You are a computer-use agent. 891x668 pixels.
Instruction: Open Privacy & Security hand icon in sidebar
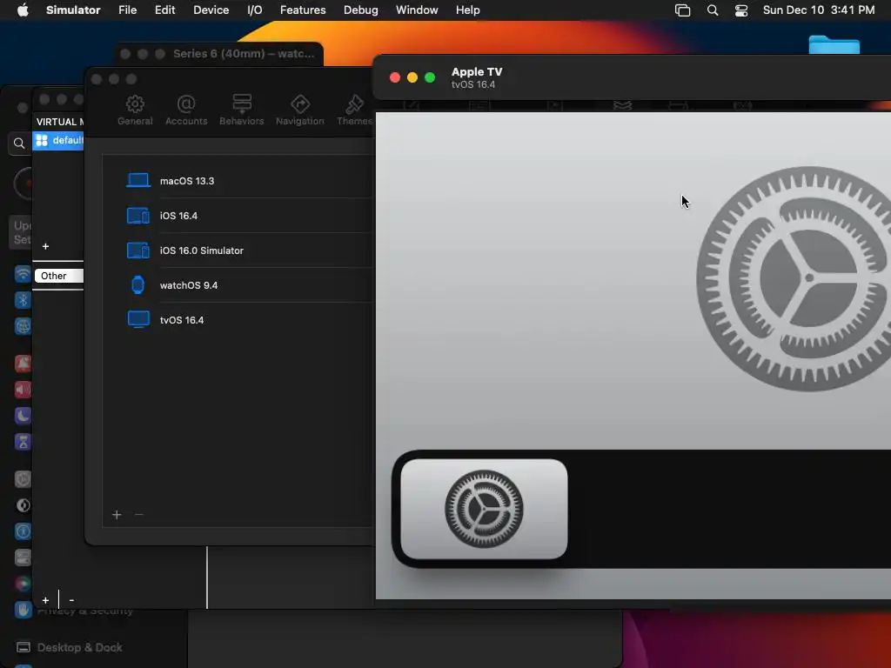point(23,610)
